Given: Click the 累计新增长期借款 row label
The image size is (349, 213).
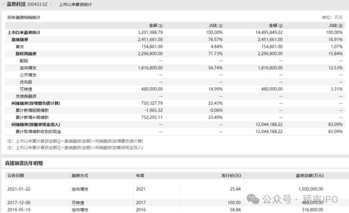Looking at the screenshot, I should (32, 118).
